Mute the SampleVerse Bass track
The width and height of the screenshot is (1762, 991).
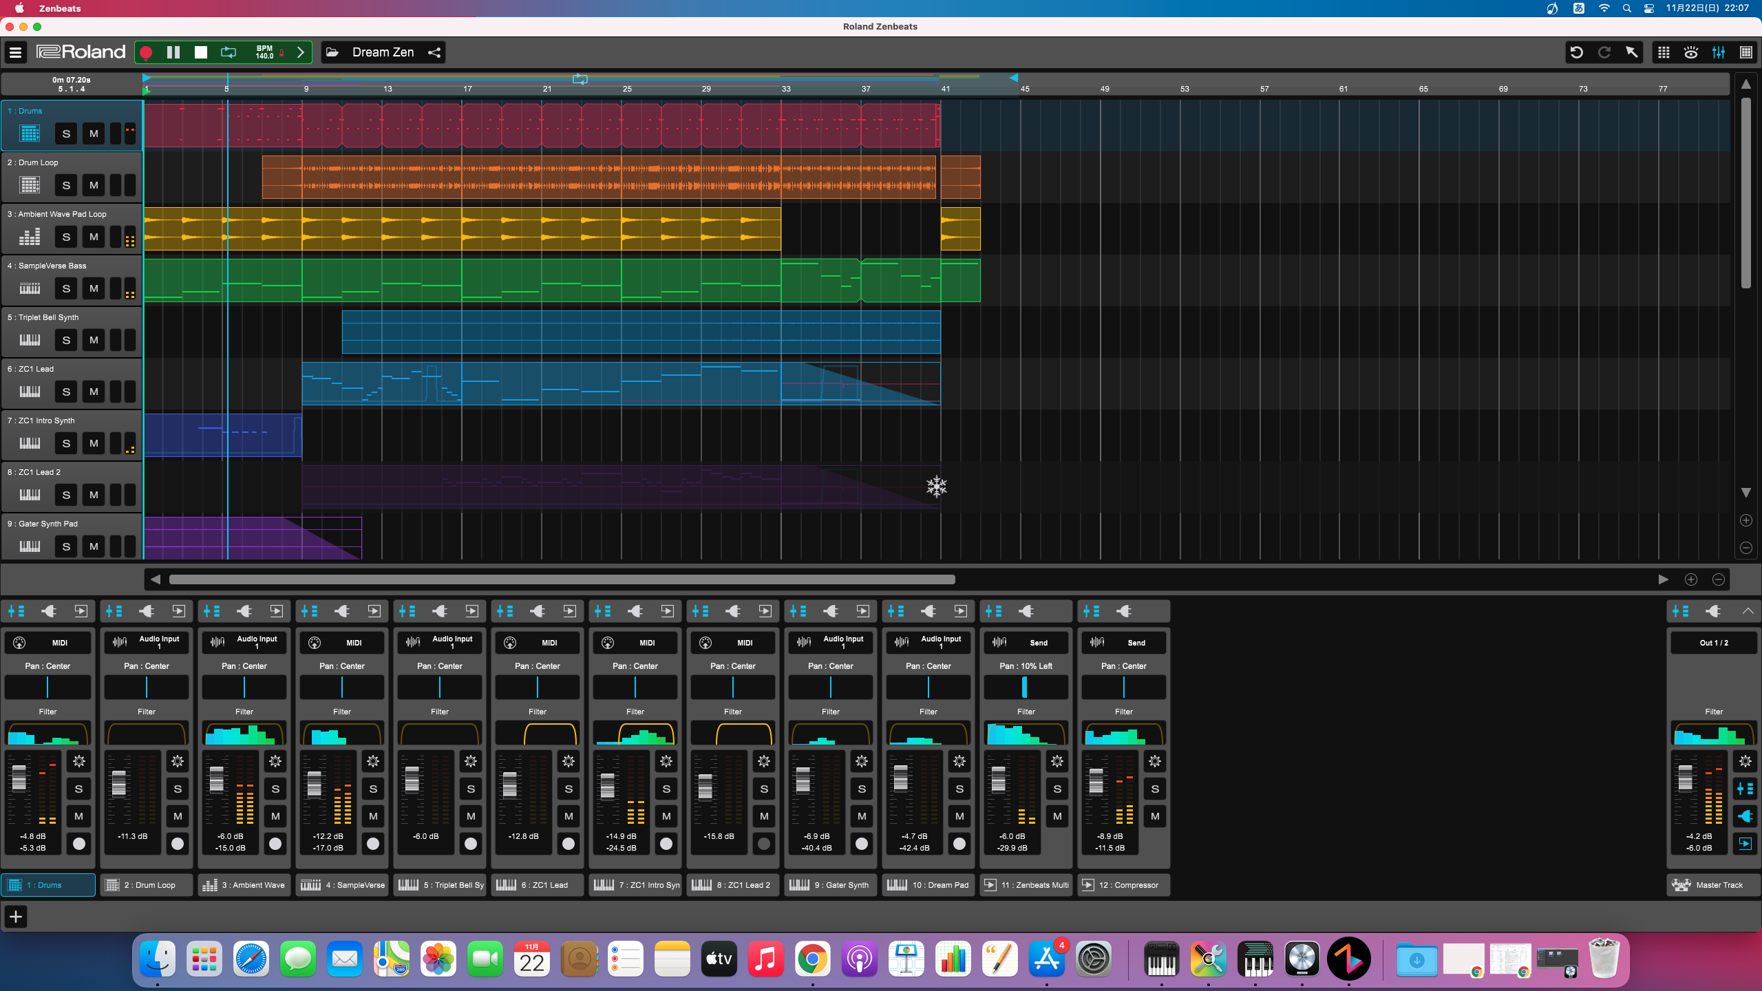(x=94, y=288)
